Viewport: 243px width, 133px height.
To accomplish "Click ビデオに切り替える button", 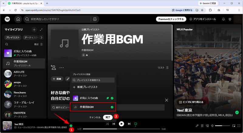I will 191,102.
